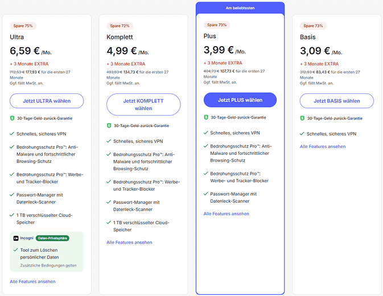383x296 pixels.
Task: Click the Incogni logo icon in Ultra plan
Action: click(16, 238)
